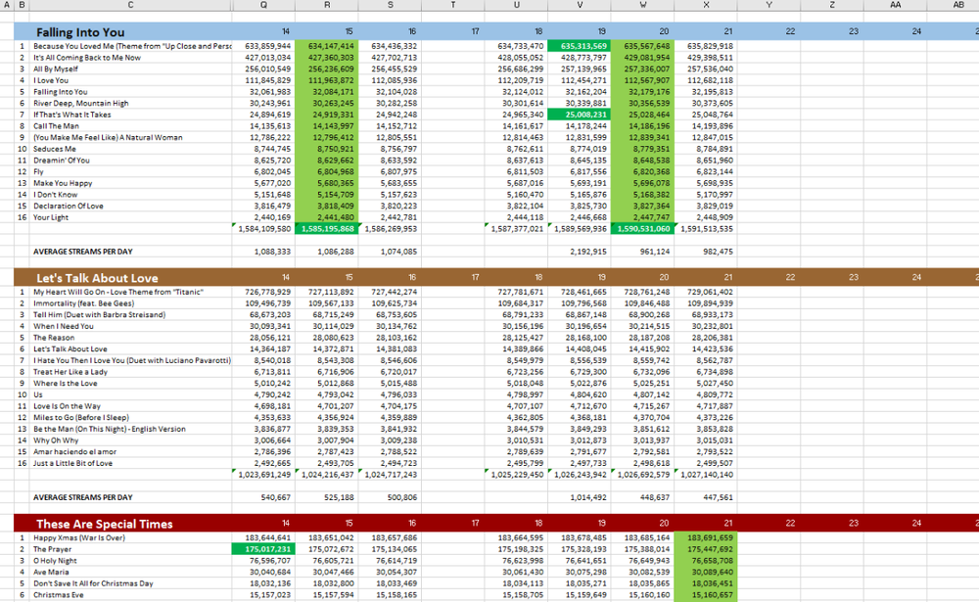This screenshot has height=602, width=979.
Task: Select the highlighted cell 25,008,231
Action: pos(580,115)
